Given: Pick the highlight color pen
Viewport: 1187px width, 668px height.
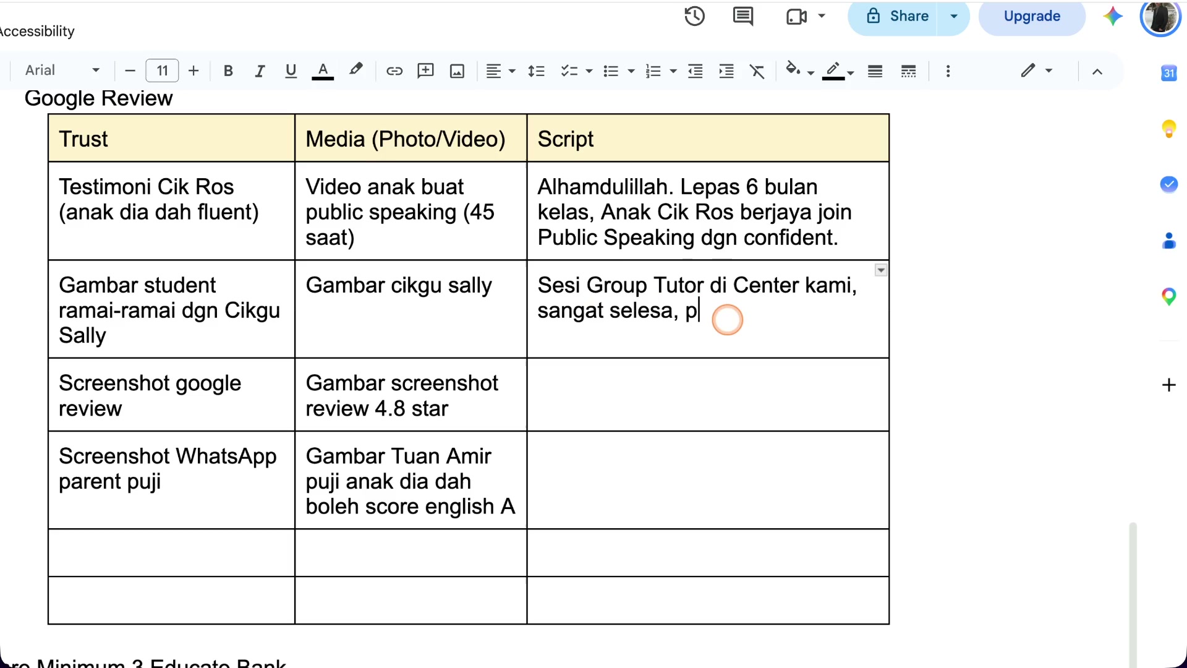Looking at the screenshot, I should pos(355,71).
